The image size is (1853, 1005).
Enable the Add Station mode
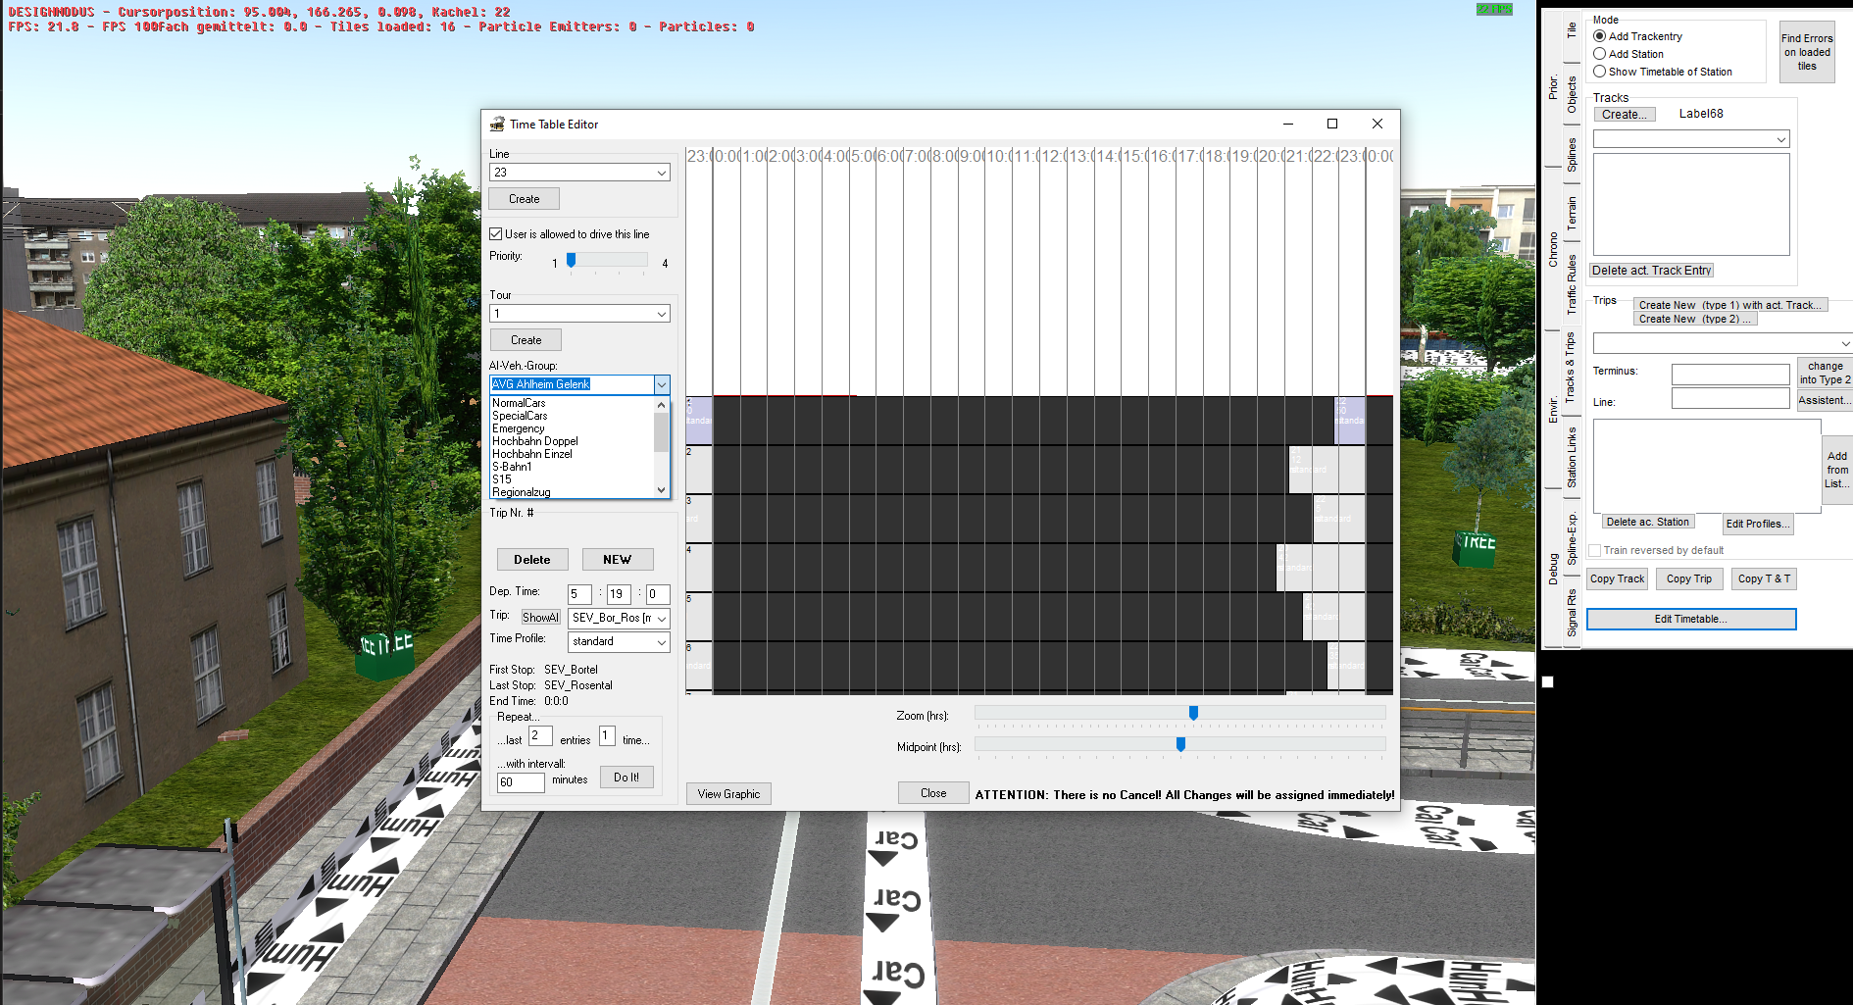(x=1599, y=54)
